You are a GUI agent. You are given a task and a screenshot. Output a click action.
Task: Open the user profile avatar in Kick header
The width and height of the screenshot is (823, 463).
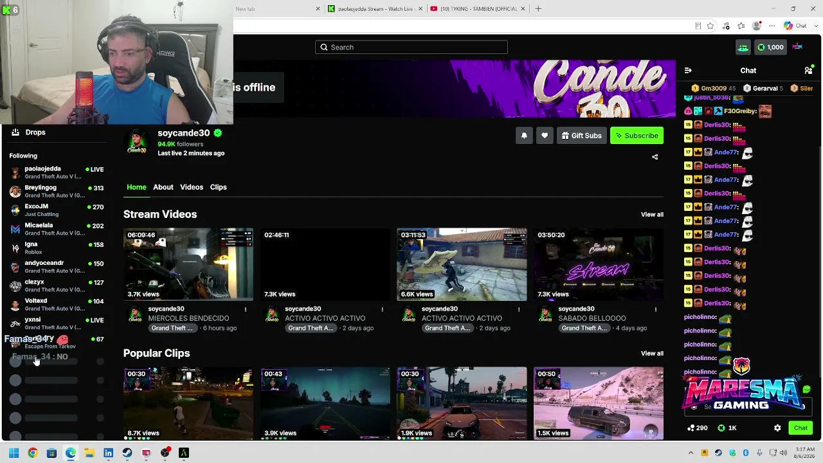click(797, 47)
